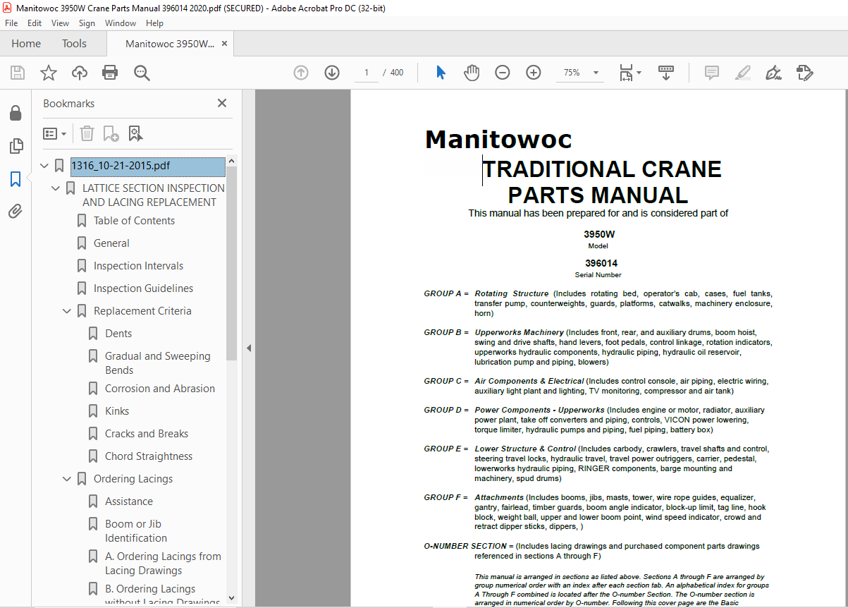
Task: Go to Kinks bookmark
Action: coord(117,411)
